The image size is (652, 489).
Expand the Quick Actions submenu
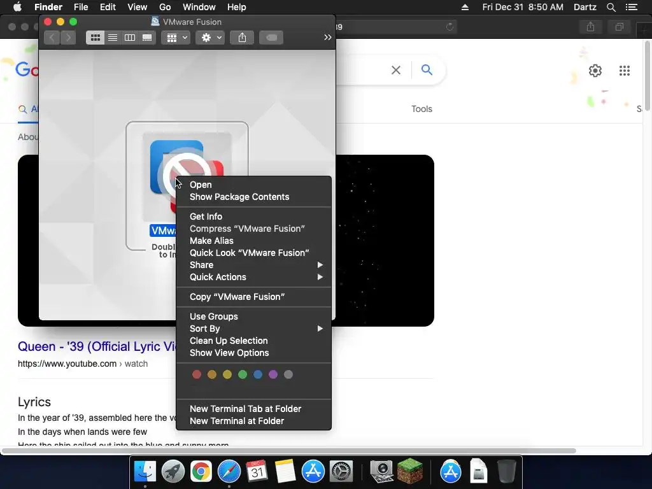point(253,276)
